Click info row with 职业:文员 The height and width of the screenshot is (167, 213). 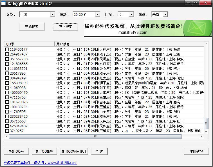click(118, 74)
